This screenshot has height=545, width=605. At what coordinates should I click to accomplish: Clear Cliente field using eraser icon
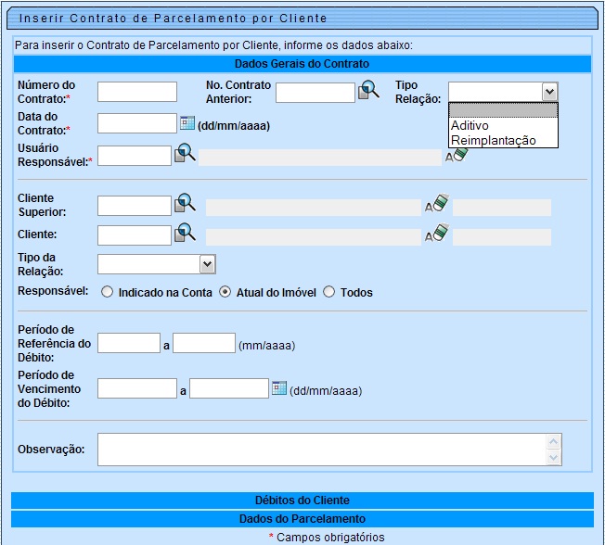[436, 234]
